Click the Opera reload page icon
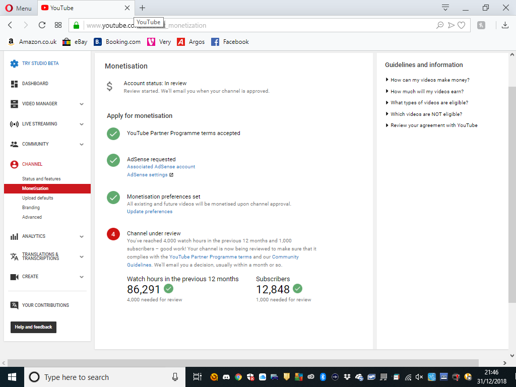The width and height of the screenshot is (516, 387). pos(42,25)
